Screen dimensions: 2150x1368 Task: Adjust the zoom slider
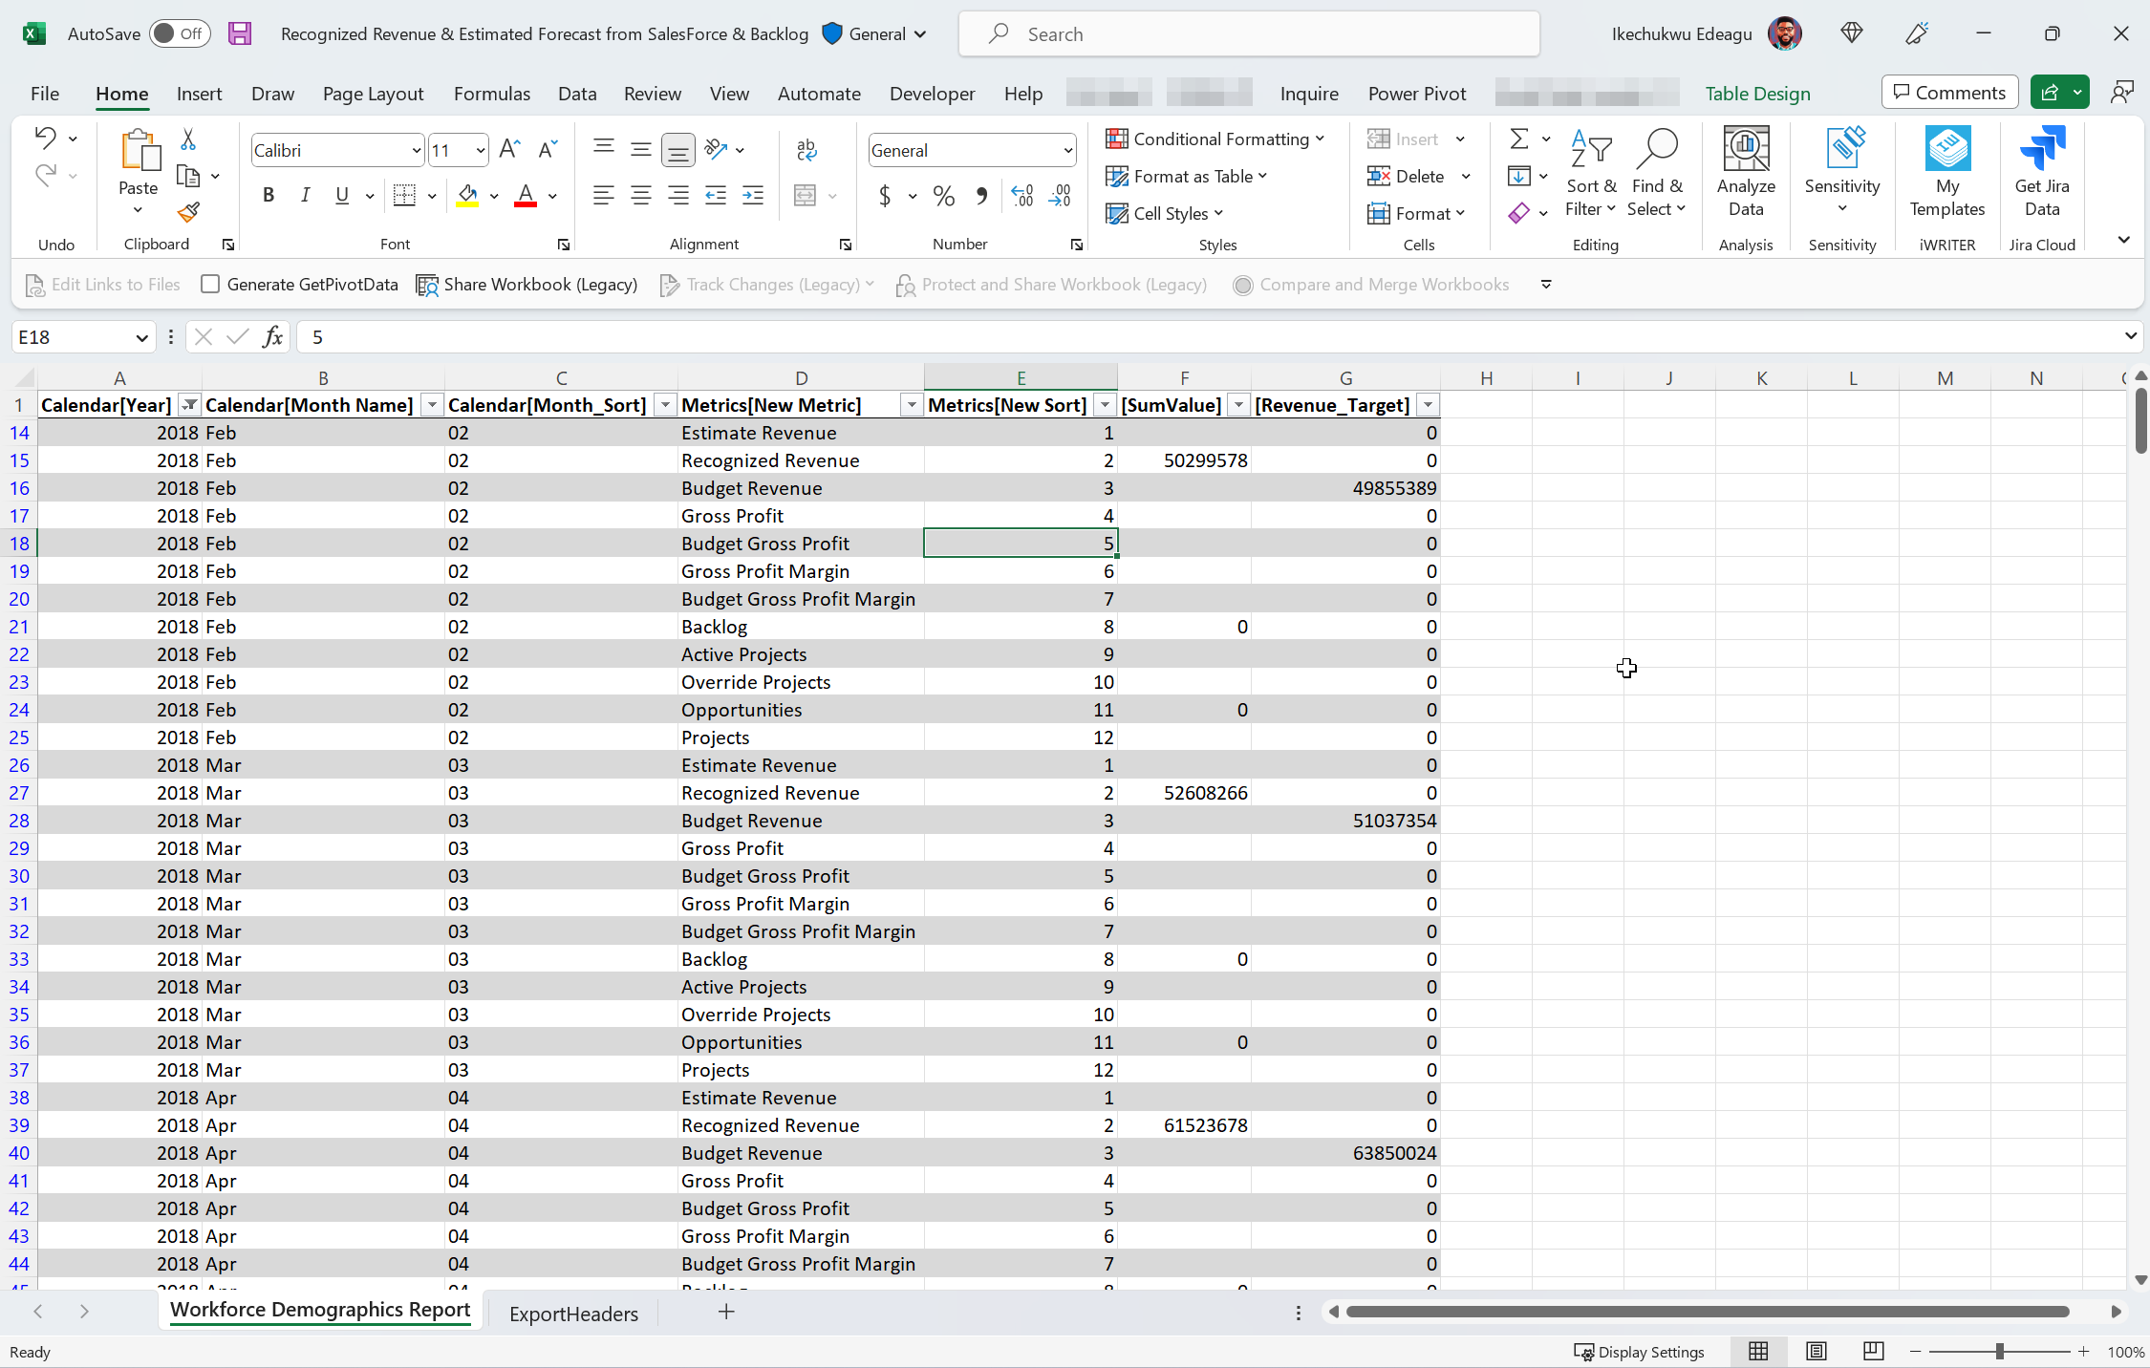1999,1351
